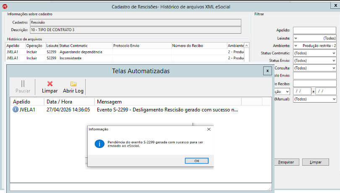This screenshot has width=340, height=193.
Task: Open the Ambiente dropdown
Action: [315, 46]
